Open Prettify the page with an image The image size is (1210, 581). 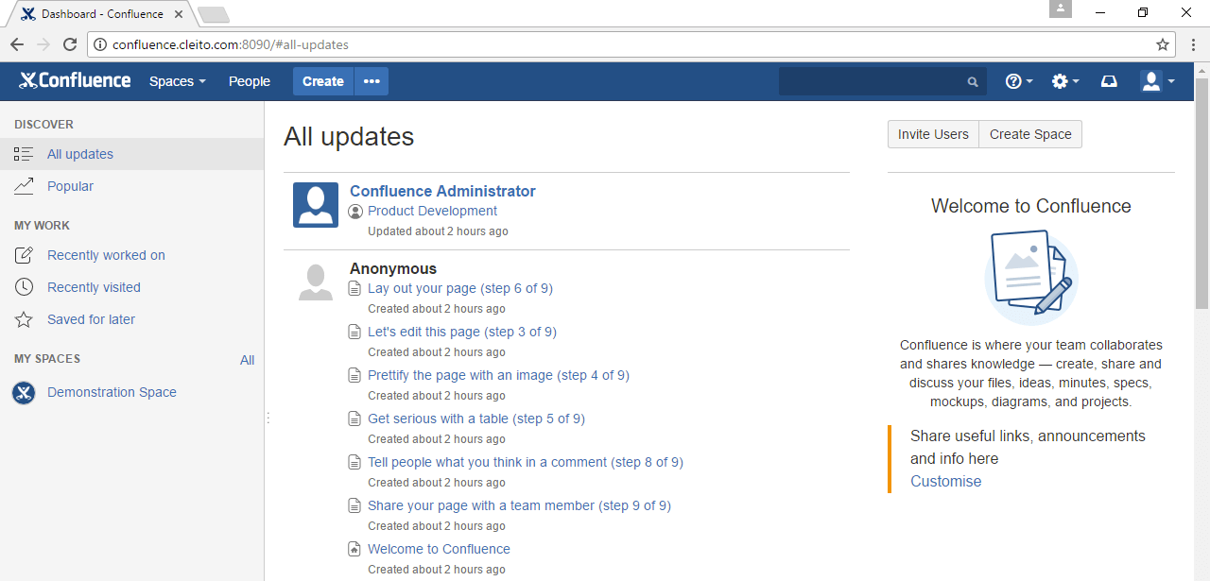pyautogui.click(x=498, y=375)
